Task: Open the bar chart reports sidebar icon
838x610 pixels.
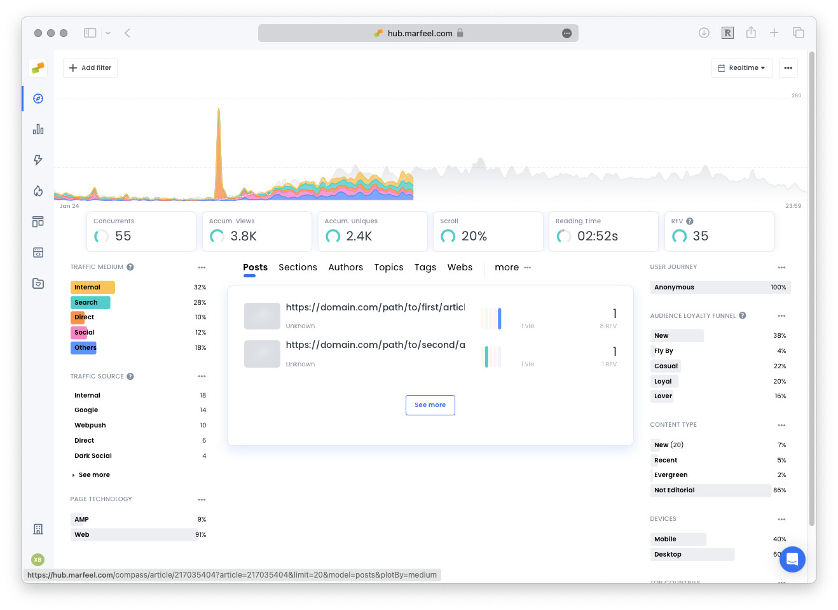Action: [38, 129]
